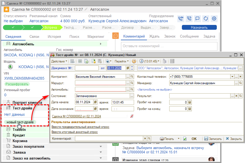The width and height of the screenshot is (245, 163).
Task: Select the Тест-д... stage in deal pipeline
Action: click(70, 27)
